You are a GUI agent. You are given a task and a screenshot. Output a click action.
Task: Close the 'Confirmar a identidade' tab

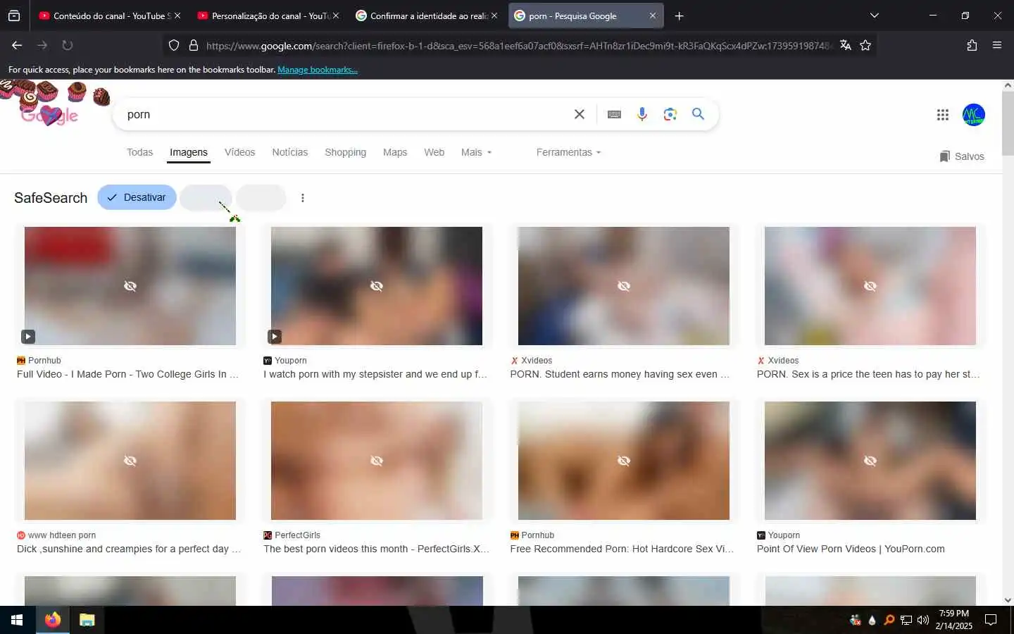pyautogui.click(x=494, y=15)
